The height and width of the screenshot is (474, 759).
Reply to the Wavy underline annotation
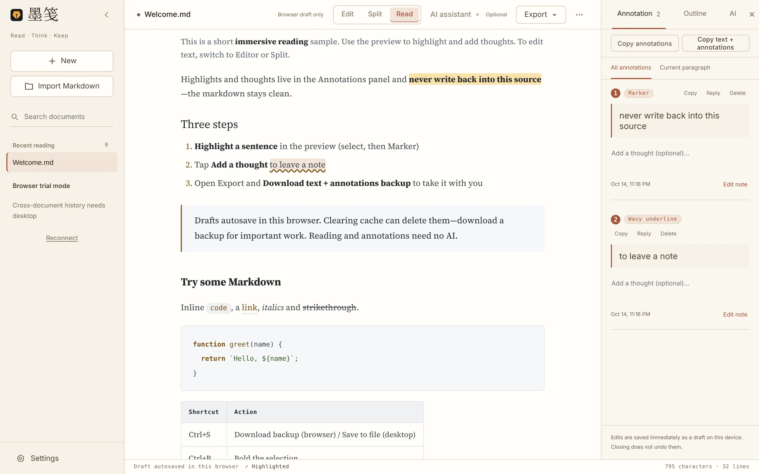pyautogui.click(x=644, y=234)
